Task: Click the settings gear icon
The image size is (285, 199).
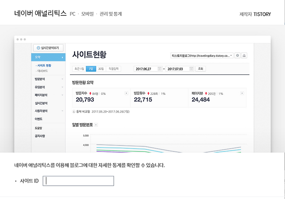Action: tap(237, 55)
